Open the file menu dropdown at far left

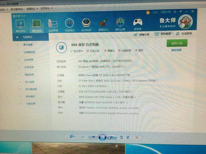tap(4, 10)
